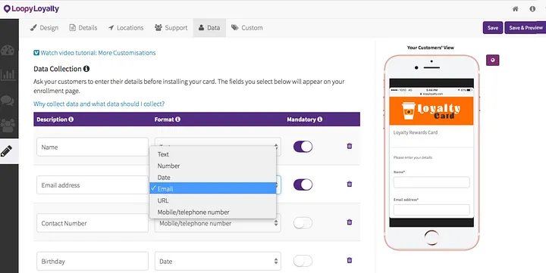Open the chat messages sidebar icon
The image size is (546, 273).
8,101
